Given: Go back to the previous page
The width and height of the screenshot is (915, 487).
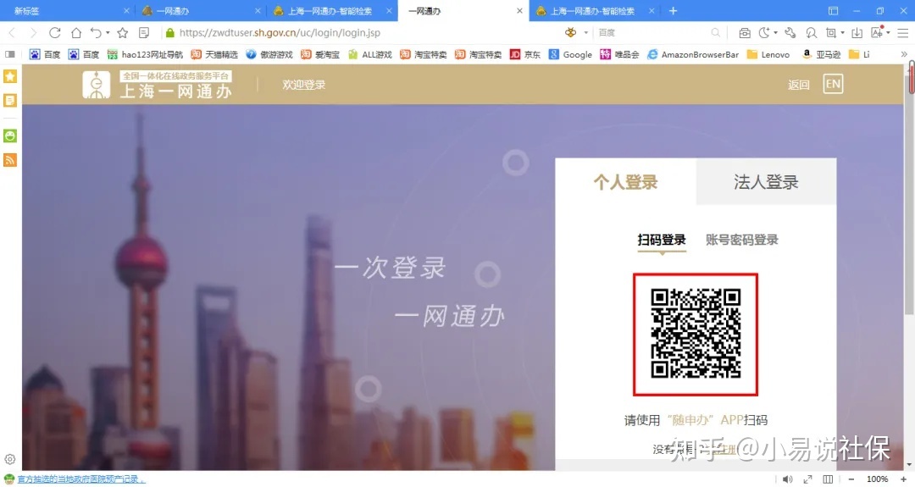Looking at the screenshot, I should pos(12,33).
